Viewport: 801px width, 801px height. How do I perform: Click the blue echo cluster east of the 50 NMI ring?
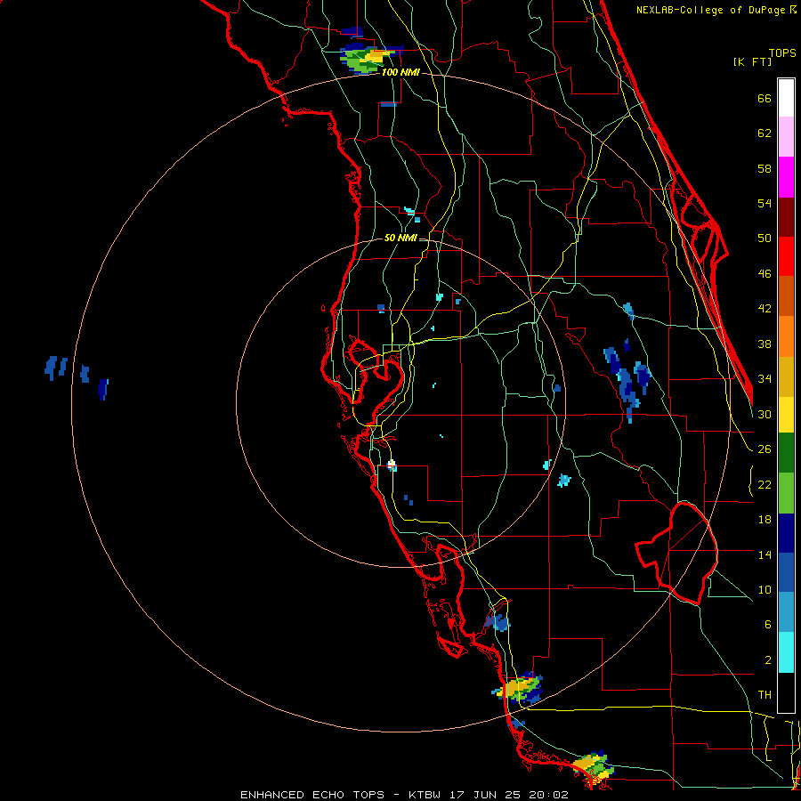[627, 379]
